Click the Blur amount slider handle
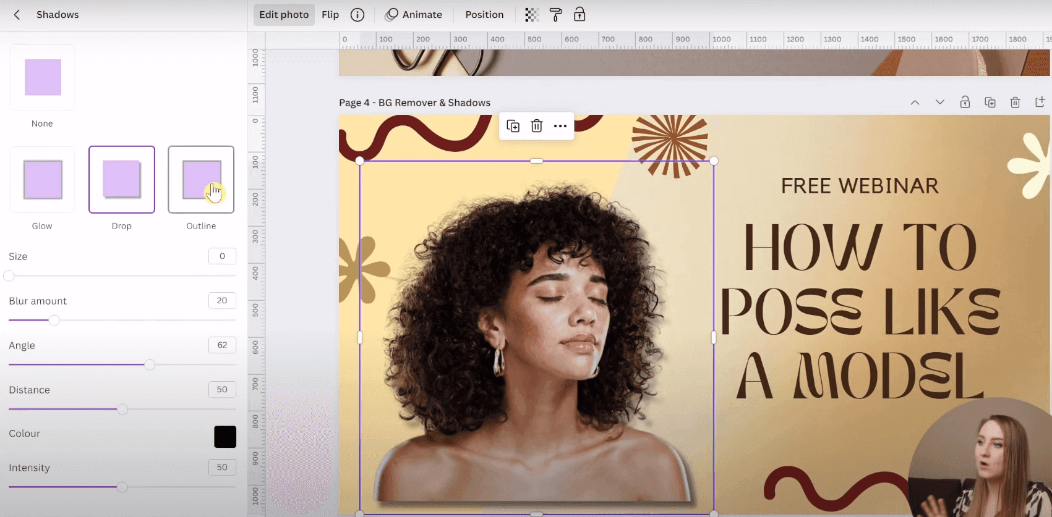Viewport: 1052px width, 517px height. [54, 320]
